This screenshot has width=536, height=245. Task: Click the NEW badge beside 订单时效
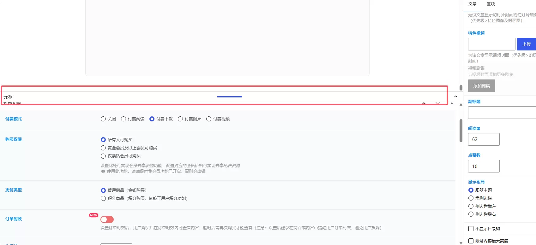[93, 215]
